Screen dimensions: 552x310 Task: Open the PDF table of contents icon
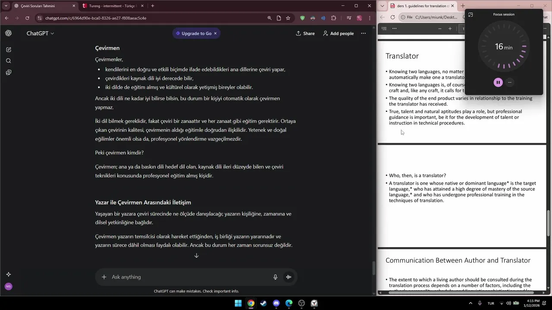click(x=384, y=28)
